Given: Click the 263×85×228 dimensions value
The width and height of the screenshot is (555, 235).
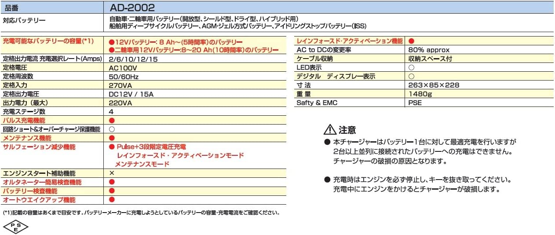Looking at the screenshot, I should coord(434,85).
